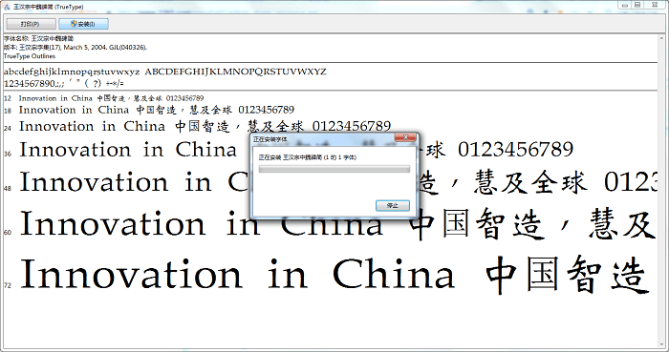The height and width of the screenshot is (352, 669).
Task: Click the font icon in the window title bar
Action: (x=7, y=7)
